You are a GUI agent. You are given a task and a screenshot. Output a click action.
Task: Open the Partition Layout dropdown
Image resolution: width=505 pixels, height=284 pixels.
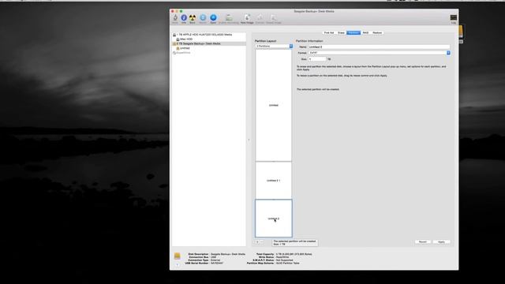274,47
